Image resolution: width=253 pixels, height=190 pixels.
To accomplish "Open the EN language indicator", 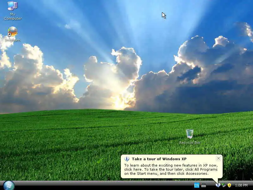I will coord(196,185).
